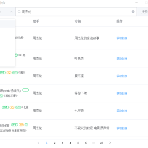Screen dimensions: 148x148
Task: Click the 操作 column header
Action: (120, 21)
